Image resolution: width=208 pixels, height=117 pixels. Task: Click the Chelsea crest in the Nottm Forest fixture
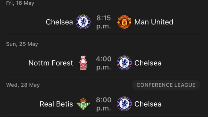[x=124, y=63]
